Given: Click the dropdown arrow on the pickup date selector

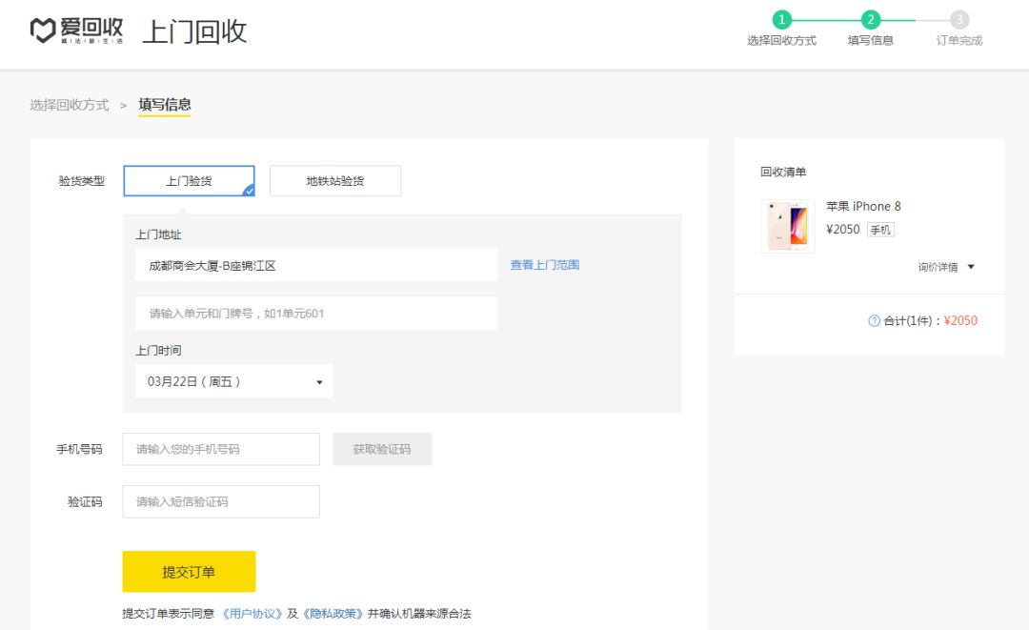Looking at the screenshot, I should [318, 380].
